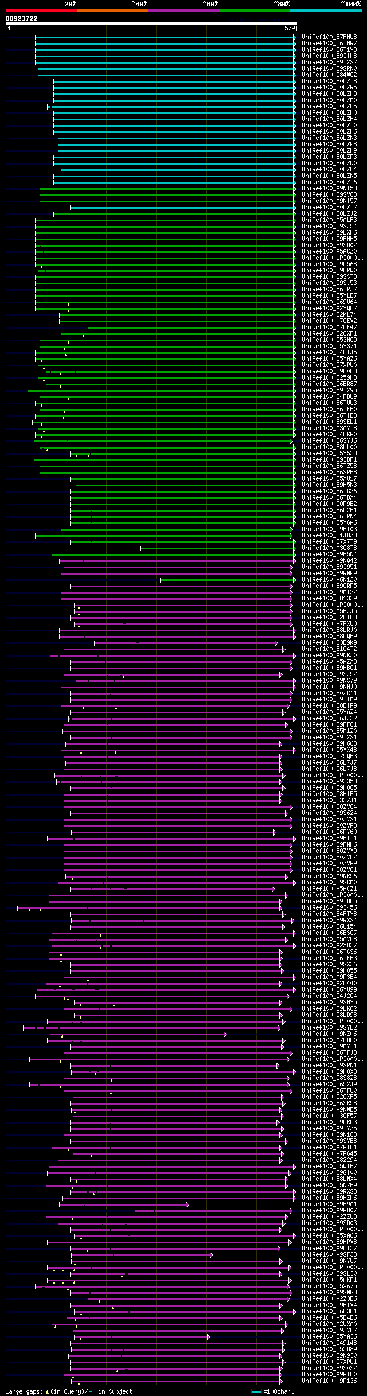Select hit label UniRef100_B9SD02
The width and height of the screenshot is (367, 1396).
click(x=329, y=245)
